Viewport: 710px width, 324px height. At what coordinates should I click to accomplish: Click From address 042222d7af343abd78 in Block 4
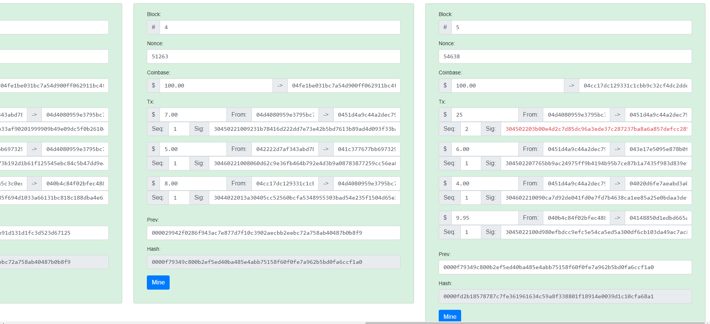[x=285, y=149]
